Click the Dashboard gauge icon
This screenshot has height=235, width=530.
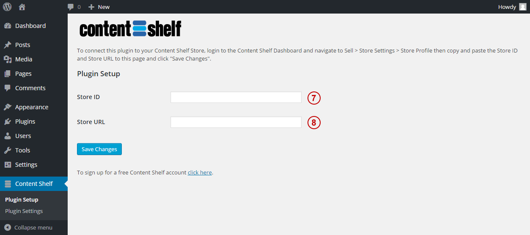(8, 26)
